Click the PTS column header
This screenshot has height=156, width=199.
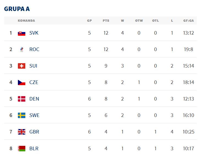(x=106, y=21)
